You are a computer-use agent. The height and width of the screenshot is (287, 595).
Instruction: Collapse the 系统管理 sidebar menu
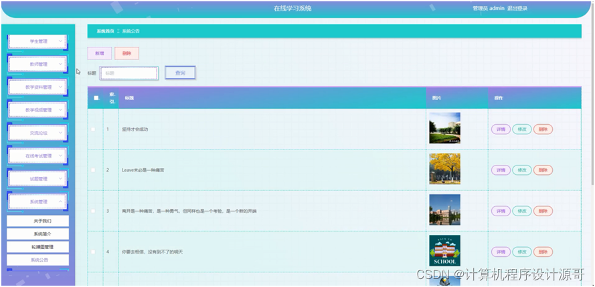(x=37, y=202)
